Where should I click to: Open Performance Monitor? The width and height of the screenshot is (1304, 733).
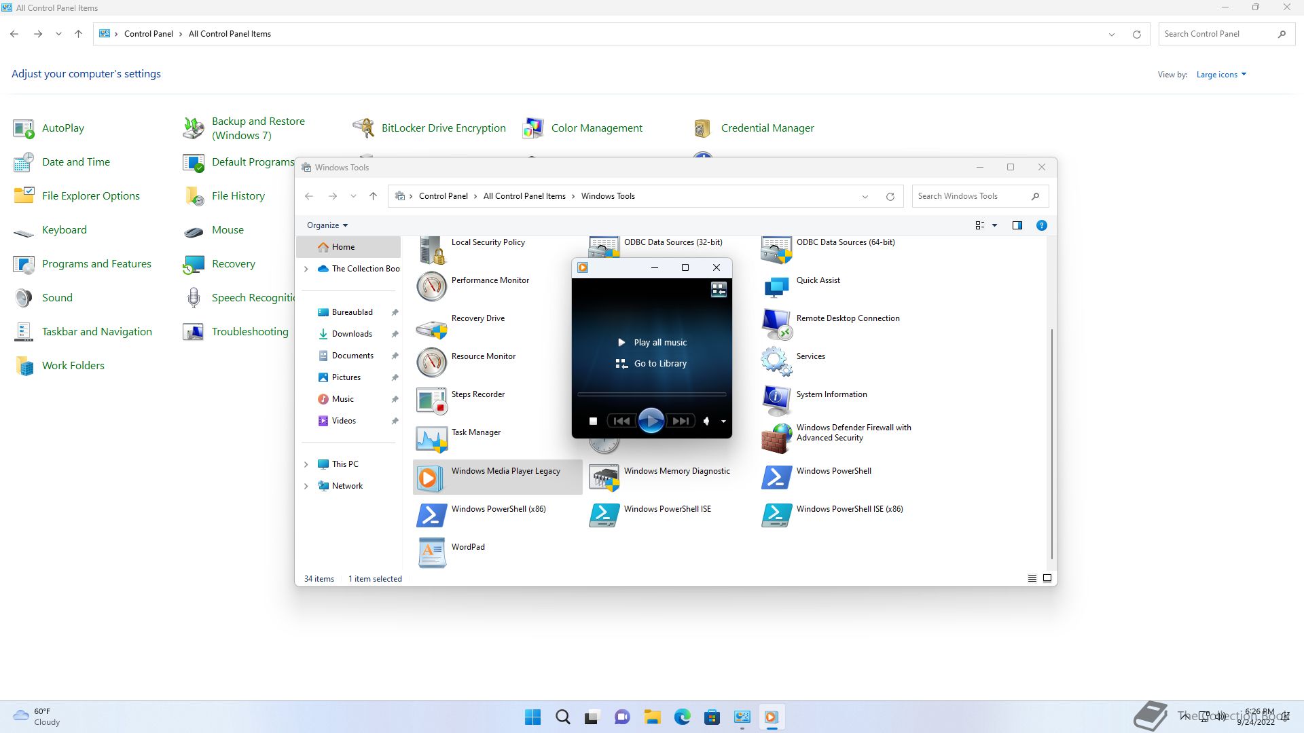(x=473, y=287)
